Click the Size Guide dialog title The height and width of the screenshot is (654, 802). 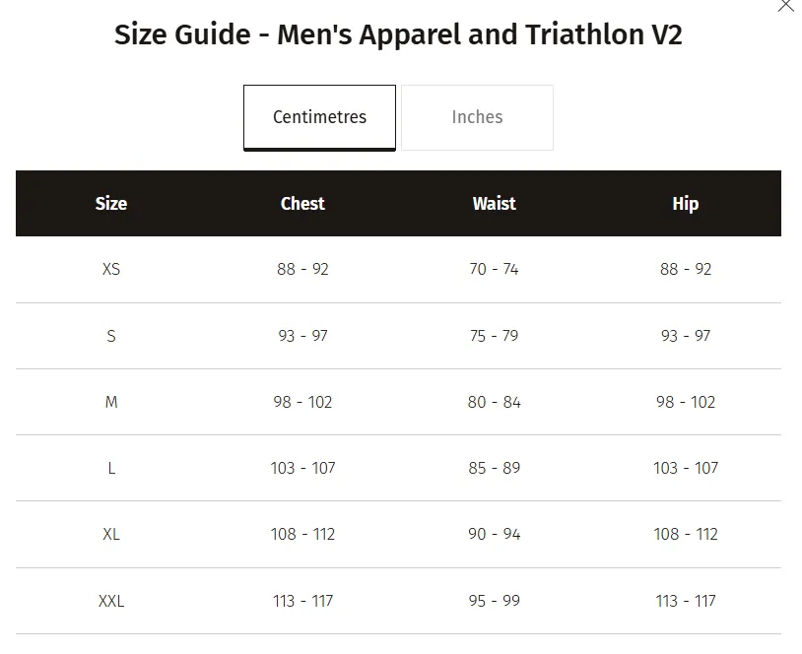398,35
